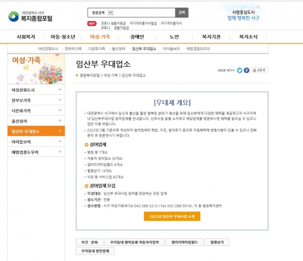Open the 통합검색 dropdown selector

coord(111,13)
